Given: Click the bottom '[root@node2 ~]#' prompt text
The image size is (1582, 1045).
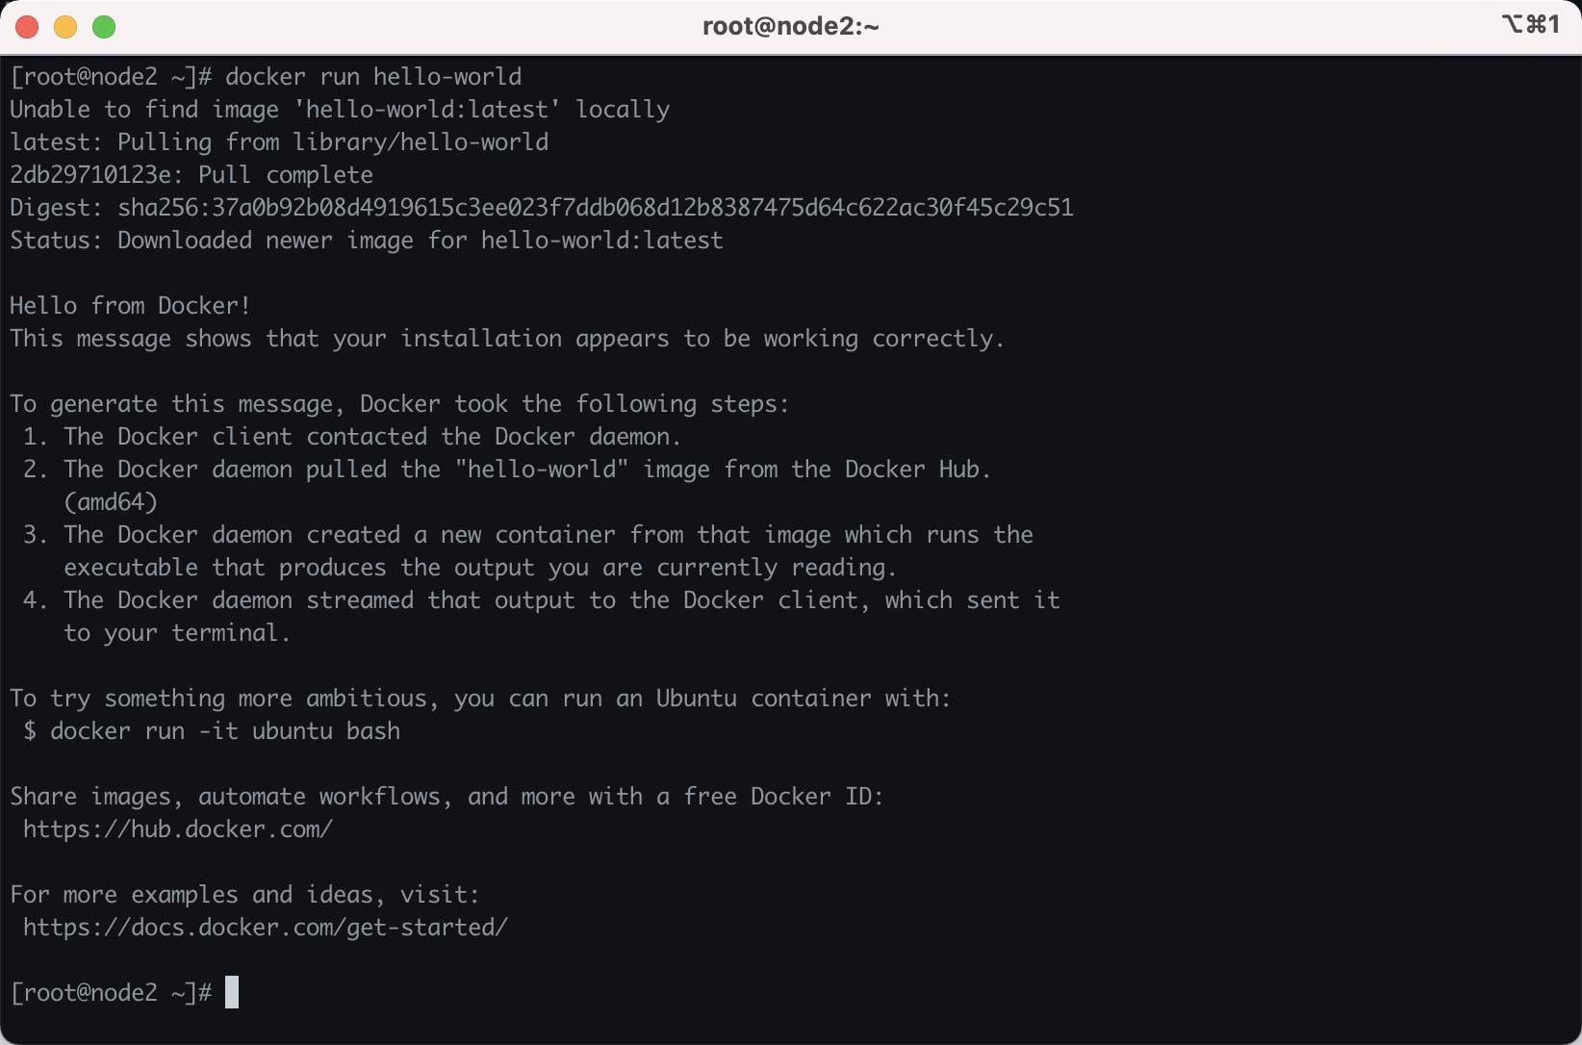Looking at the screenshot, I should 111,993.
